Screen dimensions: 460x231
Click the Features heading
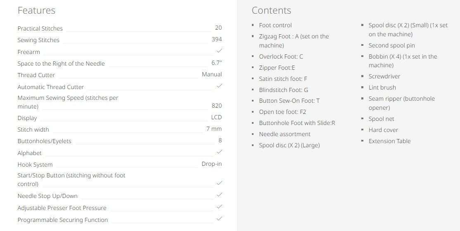pyautogui.click(x=36, y=10)
